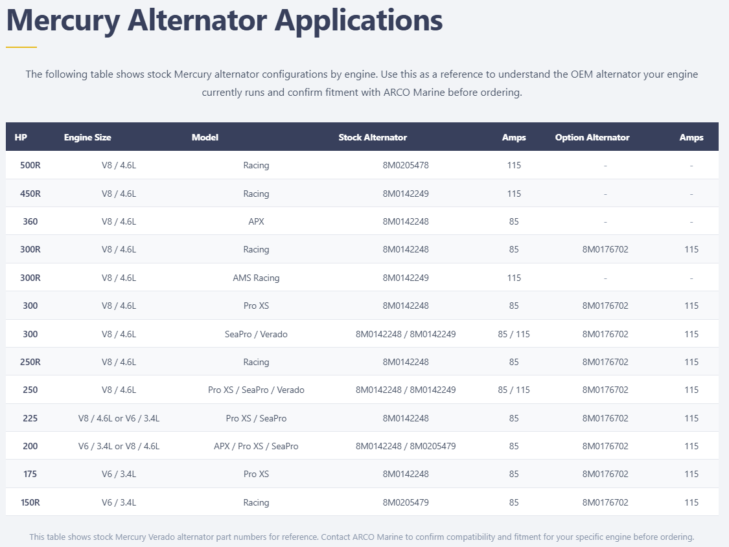Click the APX model cell

point(256,221)
